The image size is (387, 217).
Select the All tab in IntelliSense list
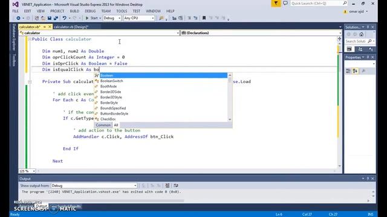tap(115, 125)
